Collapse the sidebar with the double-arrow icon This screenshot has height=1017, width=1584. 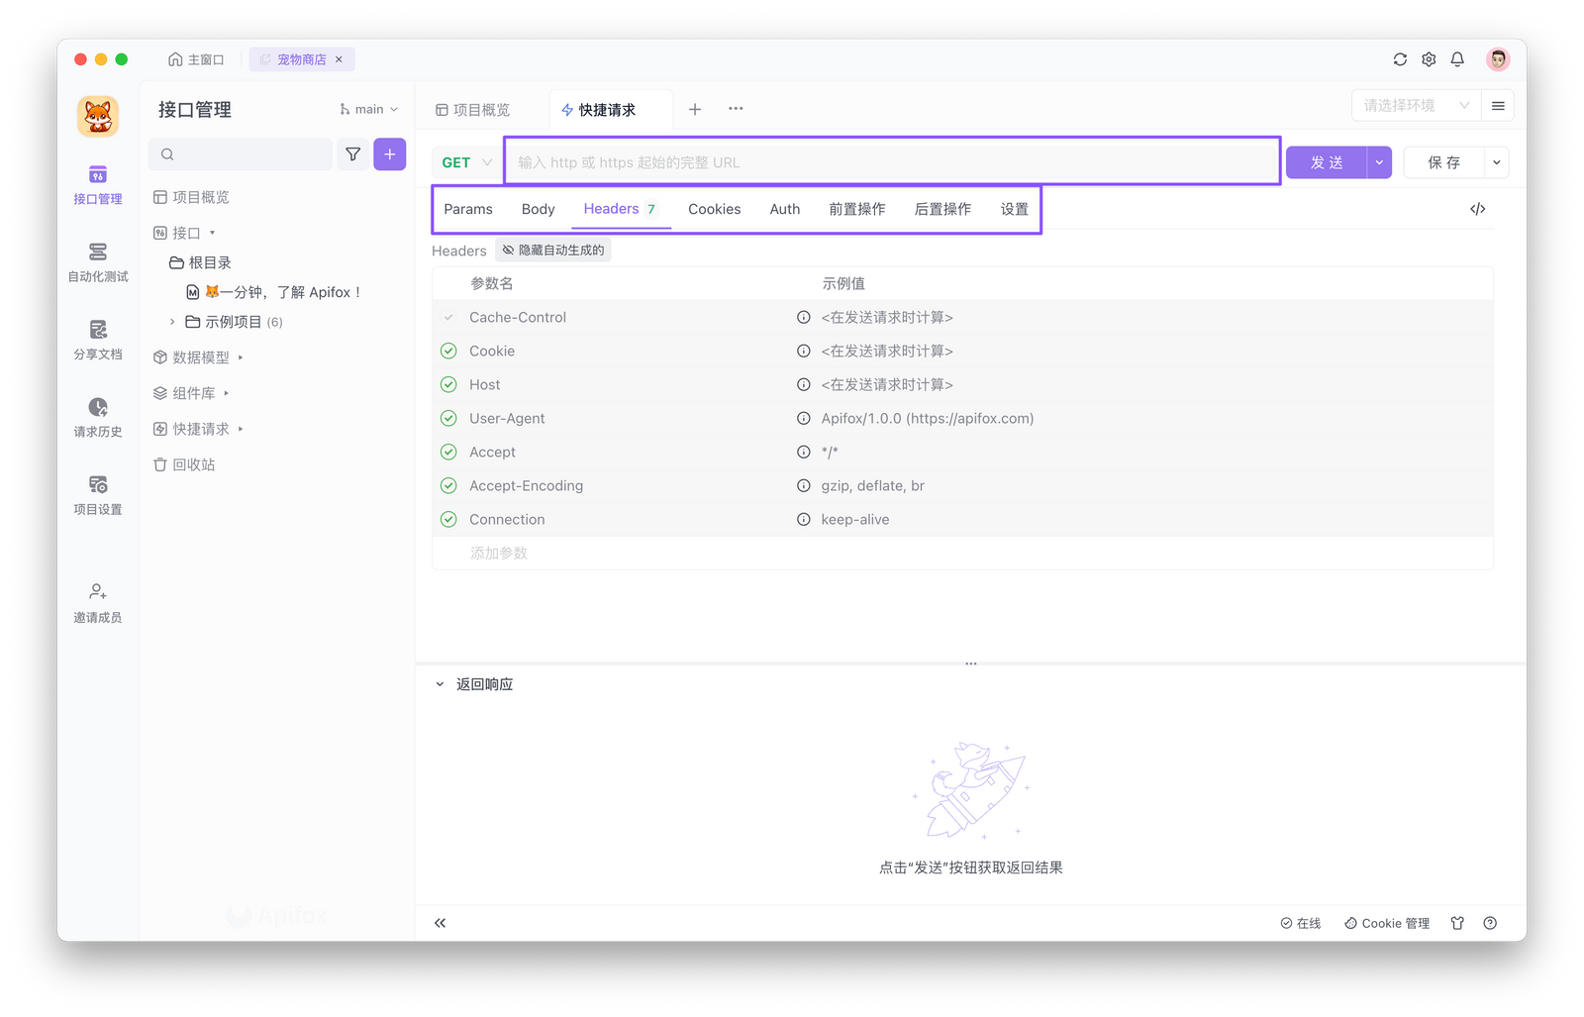[x=440, y=922]
